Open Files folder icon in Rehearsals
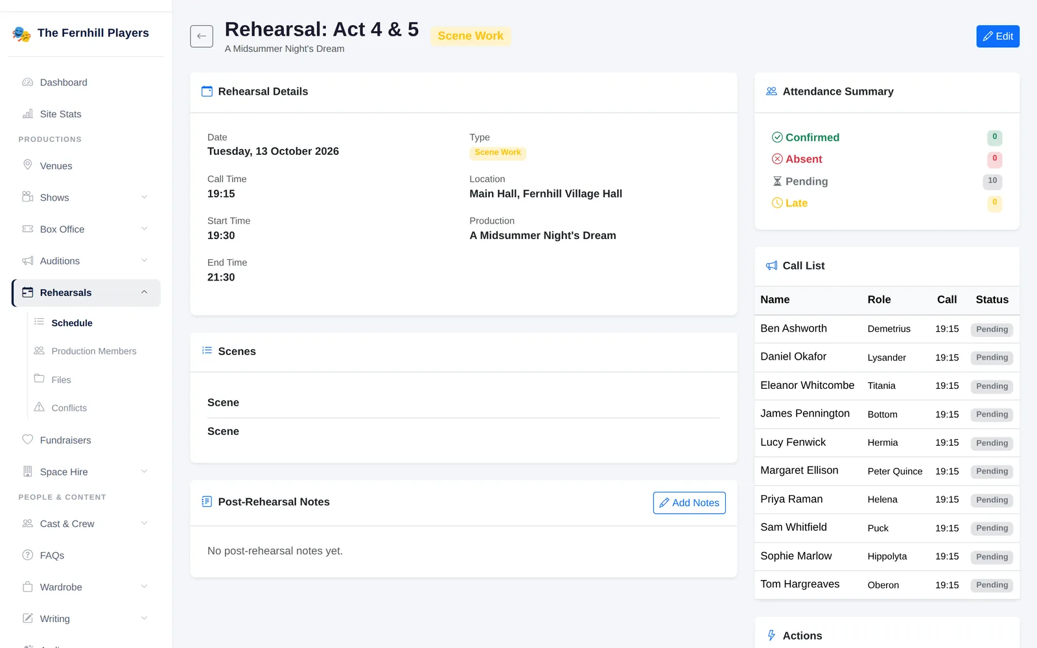 coord(39,378)
